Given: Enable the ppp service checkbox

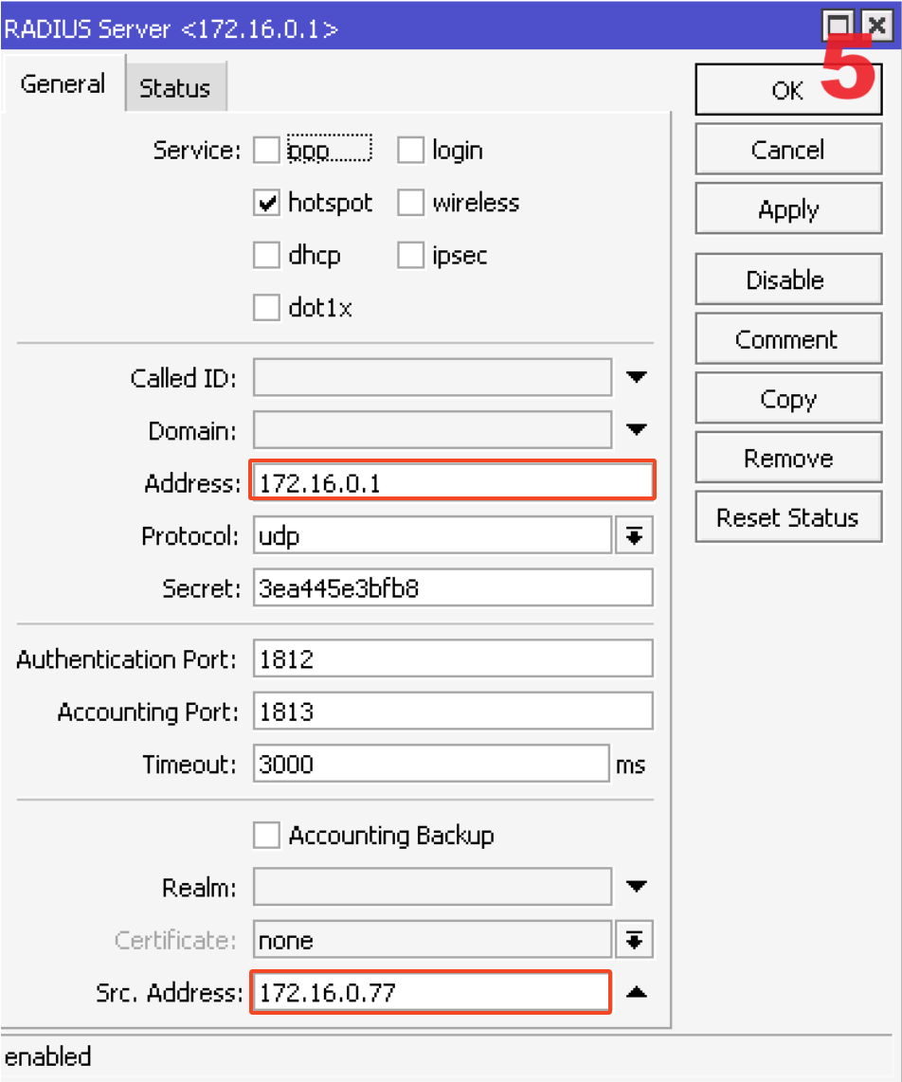Looking at the screenshot, I should coord(267,150).
